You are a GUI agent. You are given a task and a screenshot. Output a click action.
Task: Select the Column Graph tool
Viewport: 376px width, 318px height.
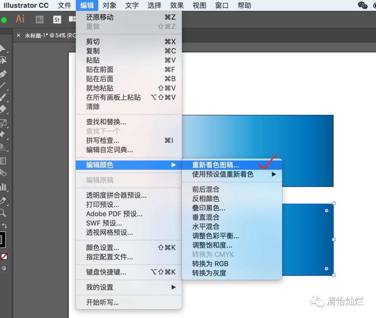click(x=5, y=187)
